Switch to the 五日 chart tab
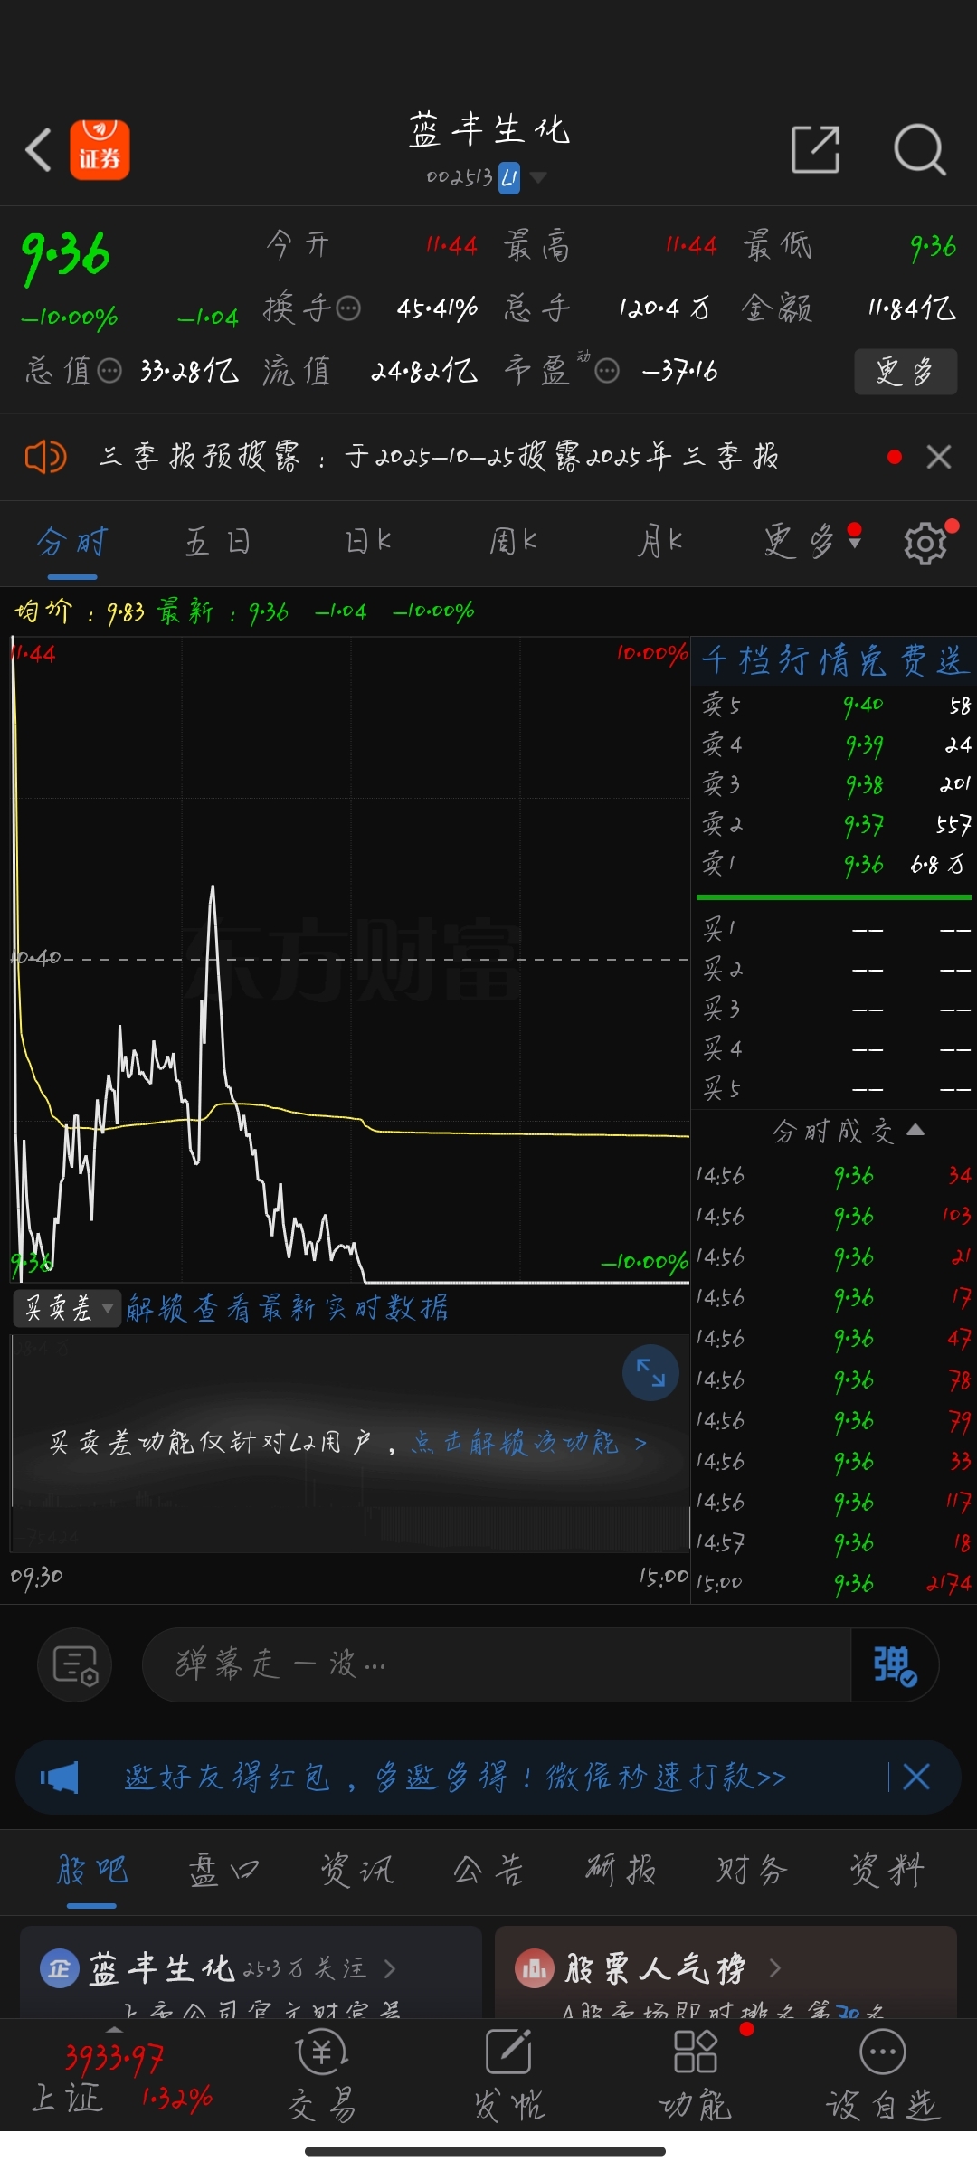The height and width of the screenshot is (2171, 977). coord(218,543)
